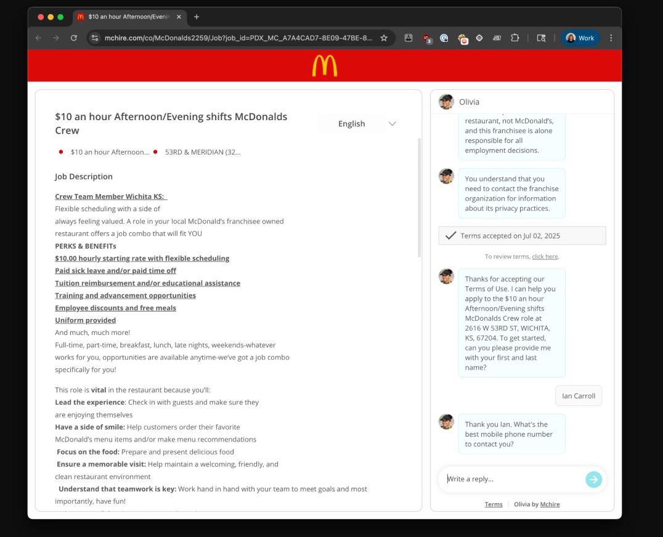Click the Write a reply input field
Screen dimensions: 663x537
click(505, 479)
